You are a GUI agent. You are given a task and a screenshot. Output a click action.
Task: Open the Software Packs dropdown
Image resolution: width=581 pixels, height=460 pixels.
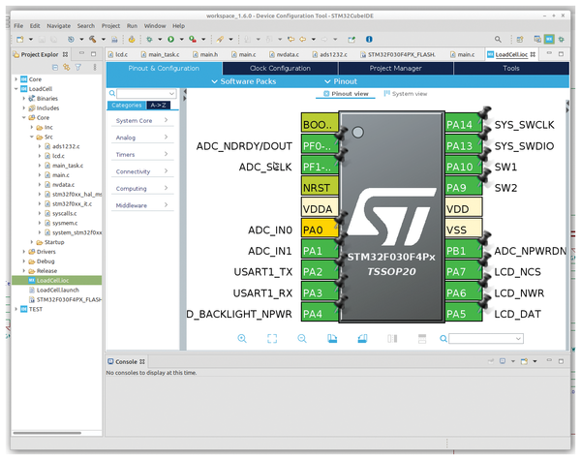coord(244,81)
